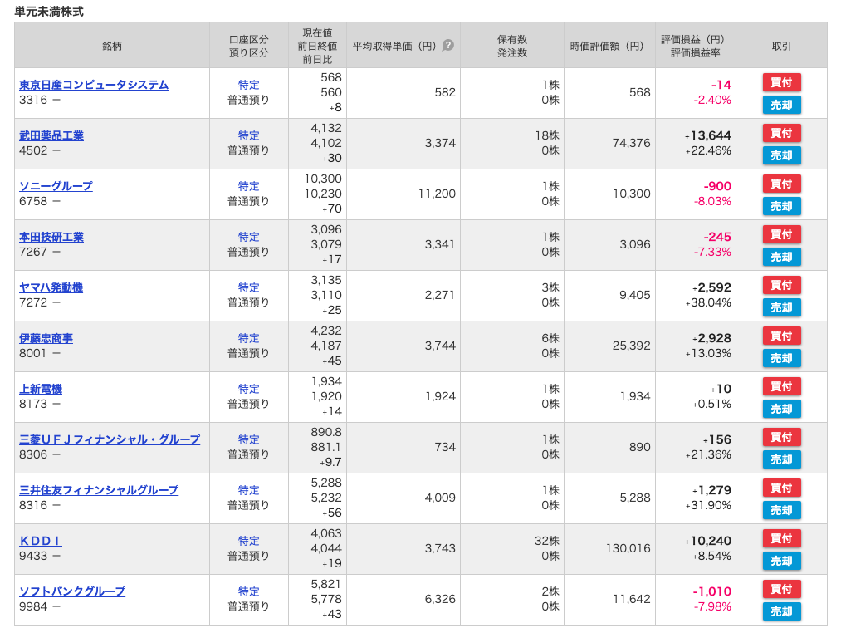Select stock code 9984
This screenshot has height=628, width=841.
coord(33,606)
